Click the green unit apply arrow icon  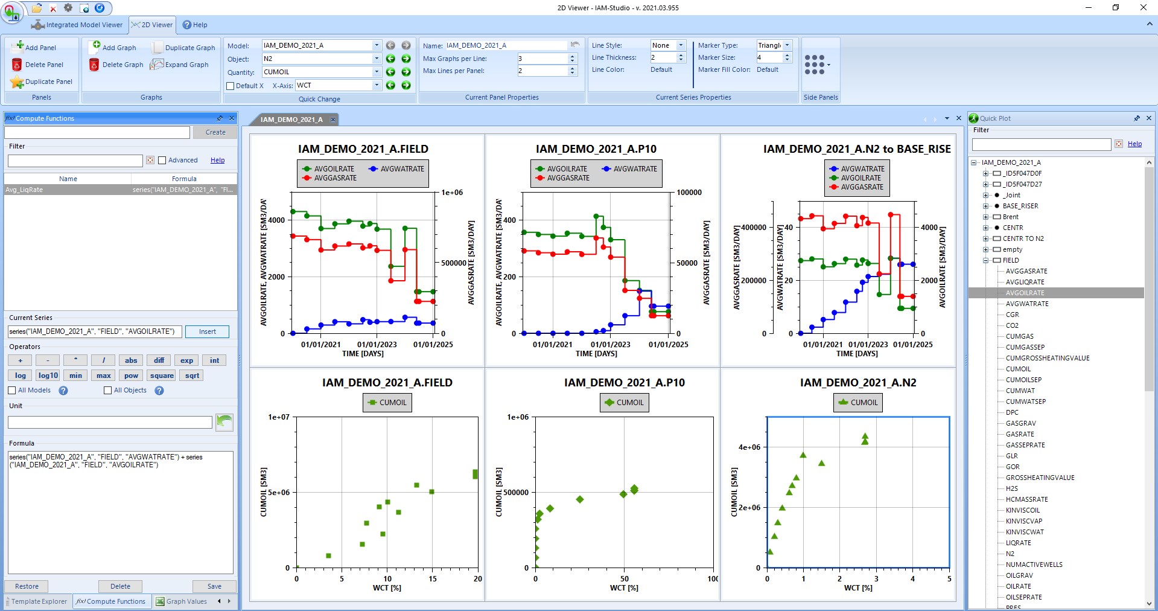point(224,421)
